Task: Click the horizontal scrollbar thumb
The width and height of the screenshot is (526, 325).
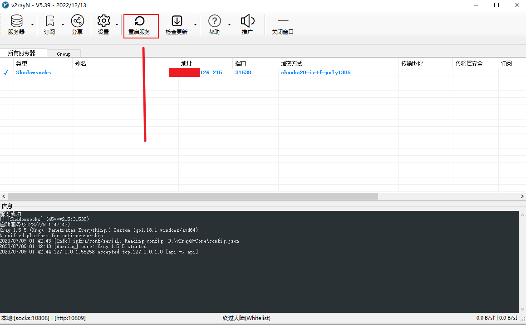Action: [x=193, y=196]
